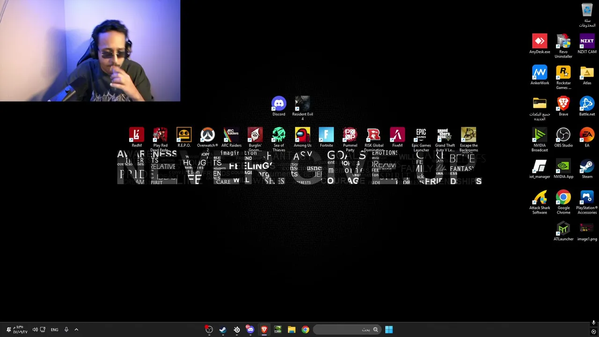Launch the Brave desktop shortcut

pyautogui.click(x=563, y=106)
